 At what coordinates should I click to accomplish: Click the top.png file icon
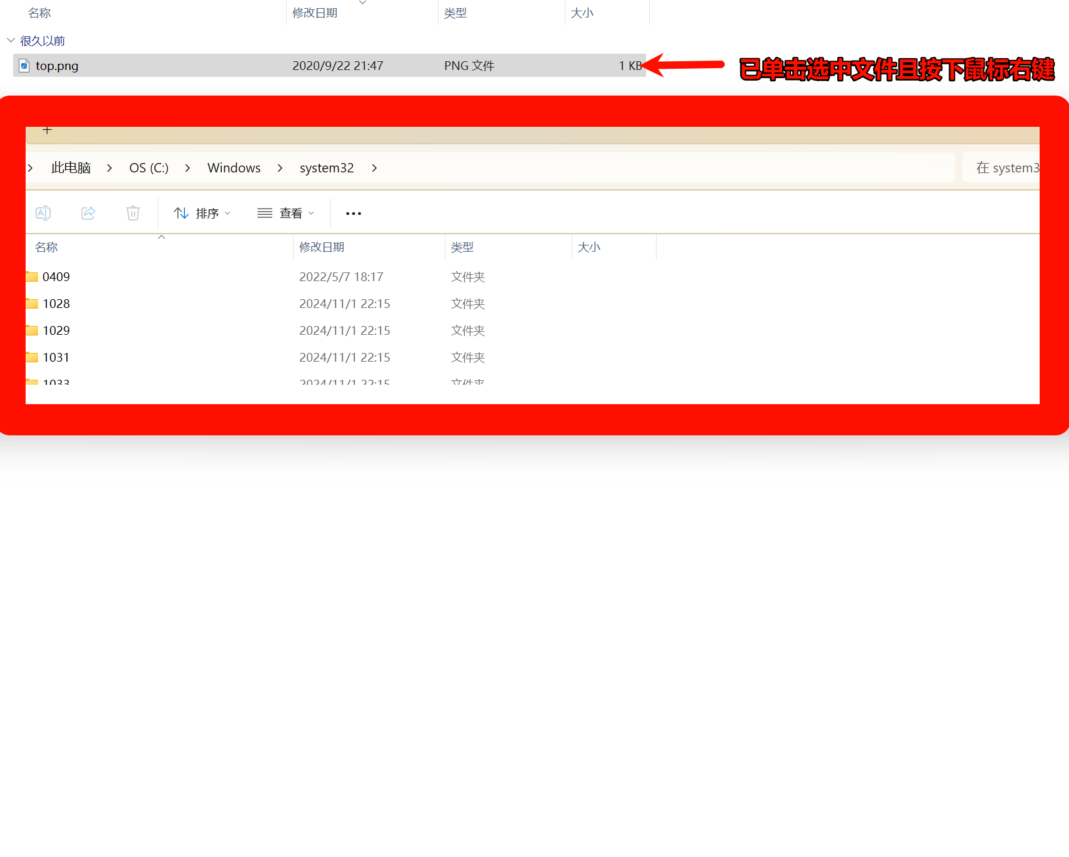click(24, 66)
